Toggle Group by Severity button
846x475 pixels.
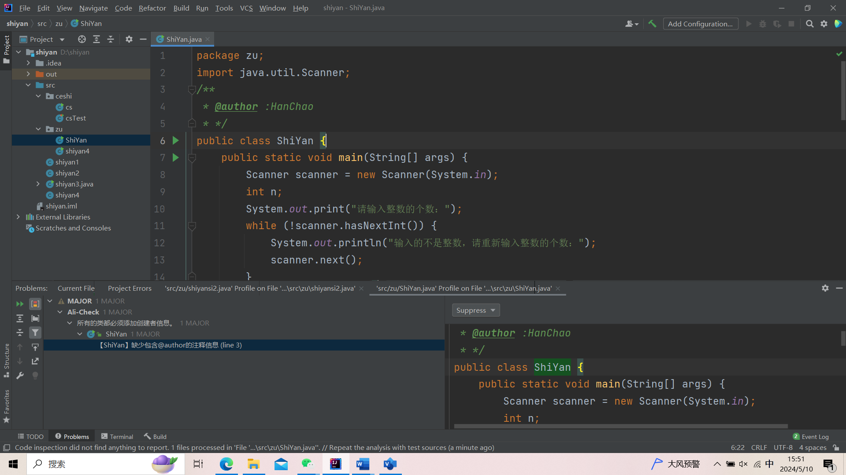pos(35,304)
